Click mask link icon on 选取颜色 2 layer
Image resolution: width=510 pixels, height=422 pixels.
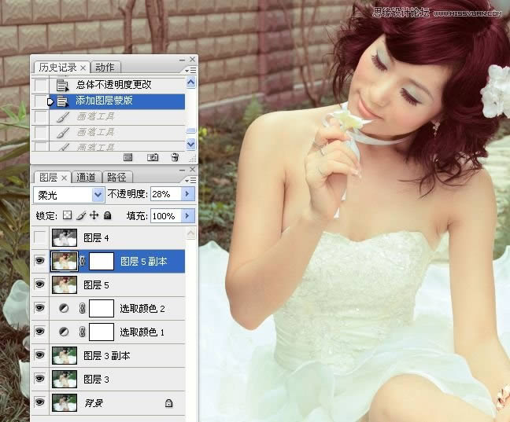coord(81,309)
